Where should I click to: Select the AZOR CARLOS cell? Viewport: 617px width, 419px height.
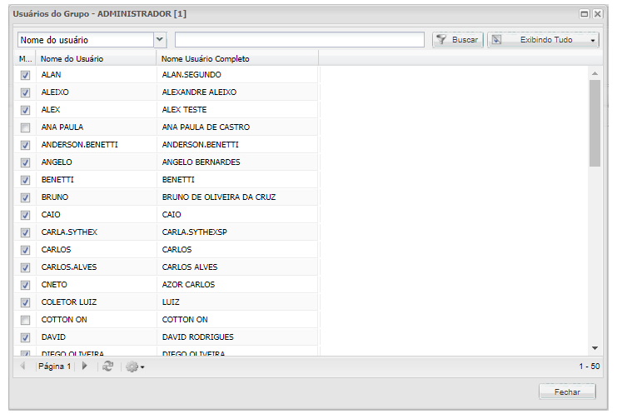[x=237, y=284]
